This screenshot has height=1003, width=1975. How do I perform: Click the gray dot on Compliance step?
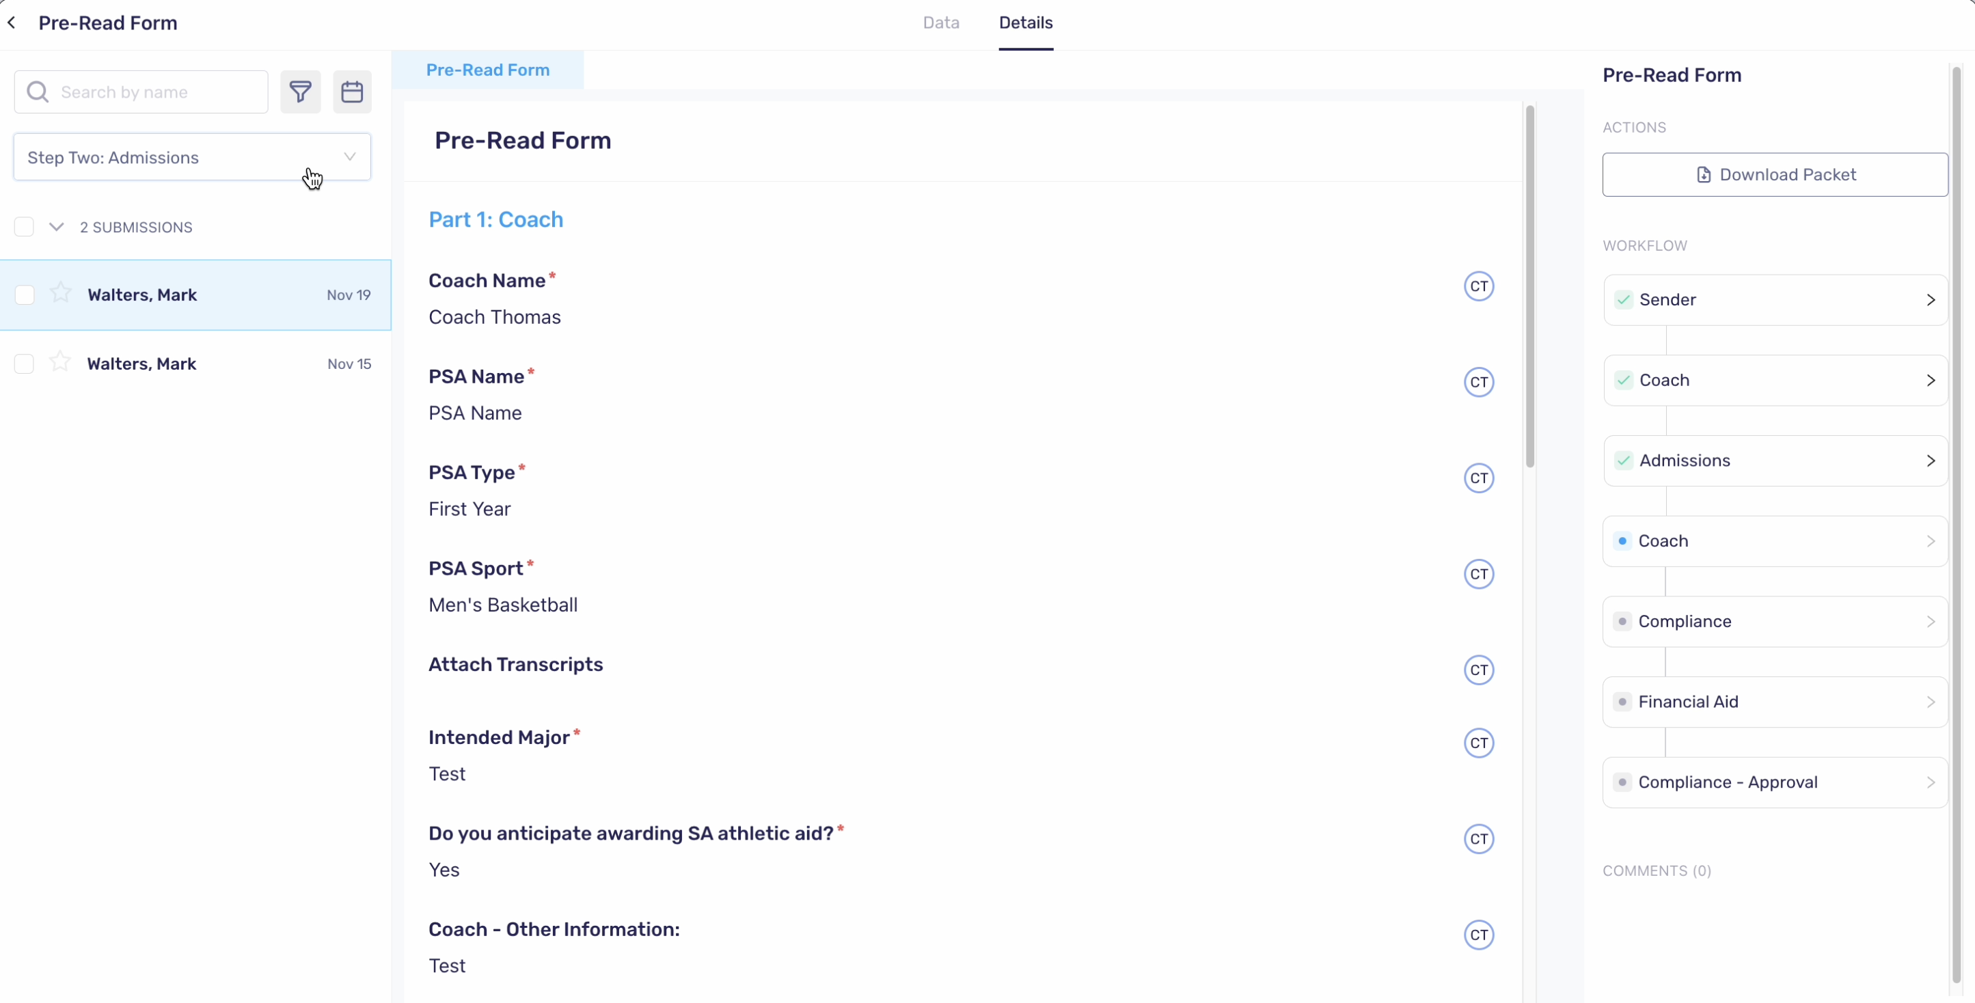click(x=1622, y=622)
